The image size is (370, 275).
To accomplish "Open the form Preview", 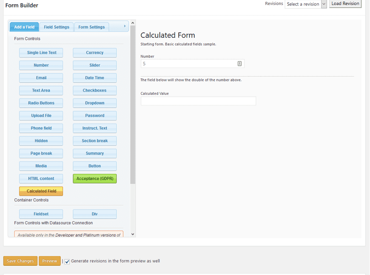I will tap(50, 261).
